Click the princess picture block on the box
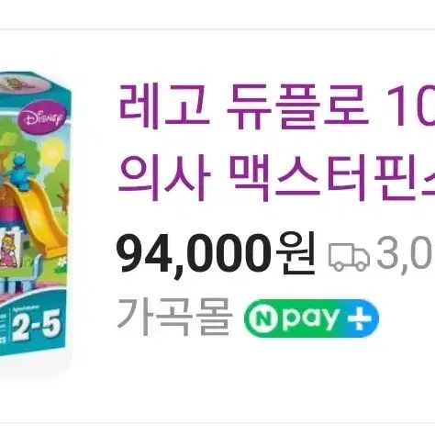Viewport: 435px width, 435px height. (9, 250)
